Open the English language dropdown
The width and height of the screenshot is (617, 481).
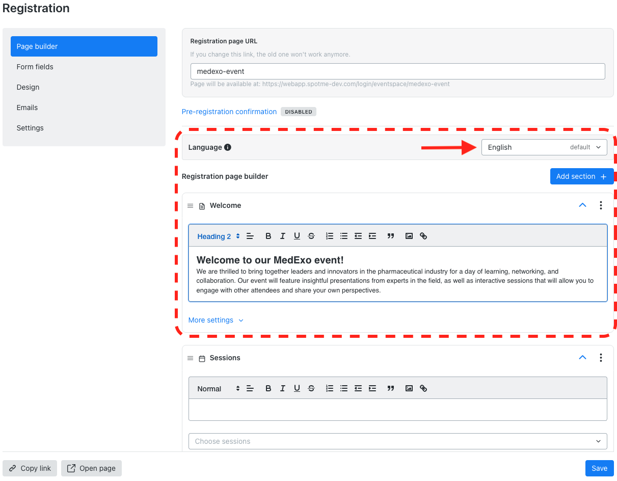click(x=544, y=147)
